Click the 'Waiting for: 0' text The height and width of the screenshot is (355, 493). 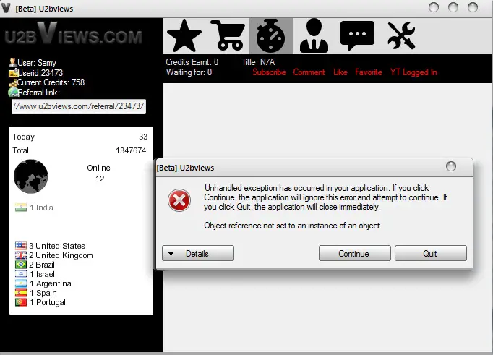pos(189,72)
